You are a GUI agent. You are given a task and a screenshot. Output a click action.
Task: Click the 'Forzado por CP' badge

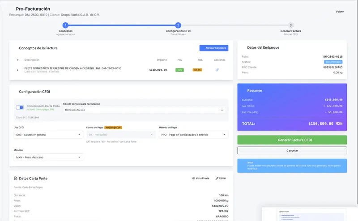click(x=113, y=127)
